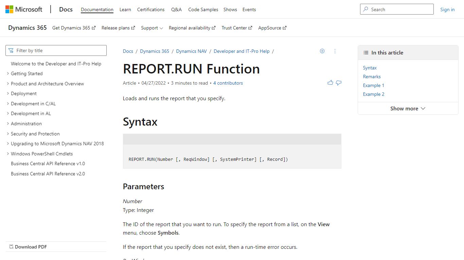Screen dimensions: 464x260
Task: Expand the Getting Started tree node
Action: pos(8,73)
